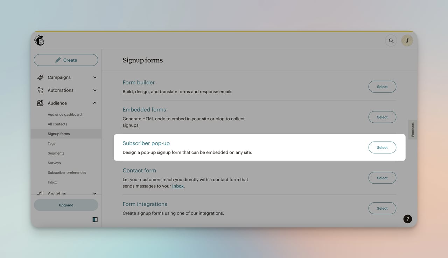Screen dimensions: 448x258
Task: Click the Campaigns menu label
Action: point(59,77)
